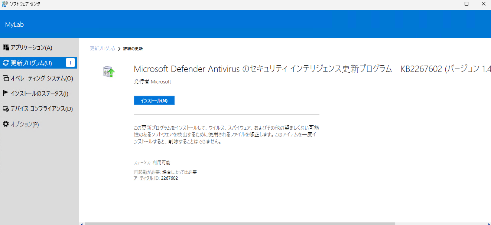Viewport: 491px width, 225px height.
Task: Click the update count badge showing 1
Action: pyautogui.click(x=70, y=63)
